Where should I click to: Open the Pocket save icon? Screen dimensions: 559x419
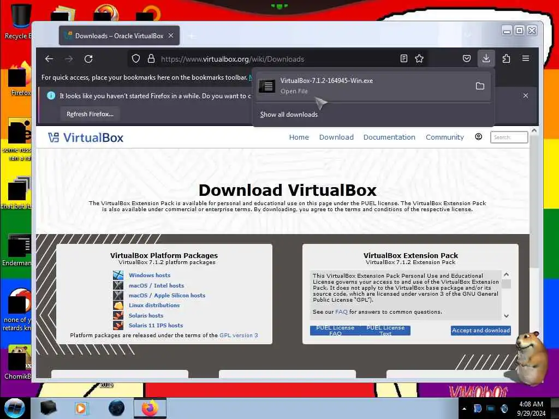(466, 58)
